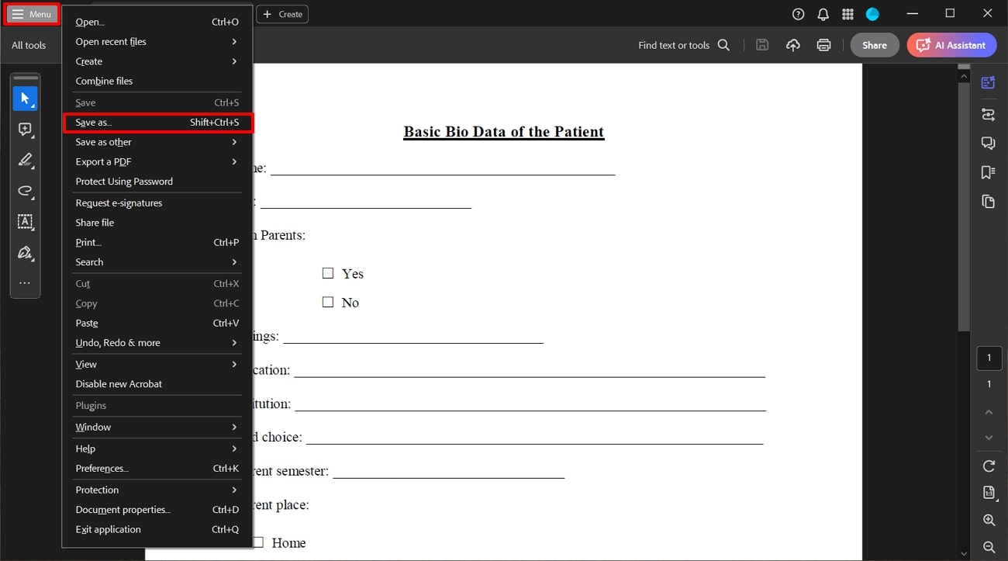
Task: Zoom in with plus magnifier
Action: [x=989, y=520]
